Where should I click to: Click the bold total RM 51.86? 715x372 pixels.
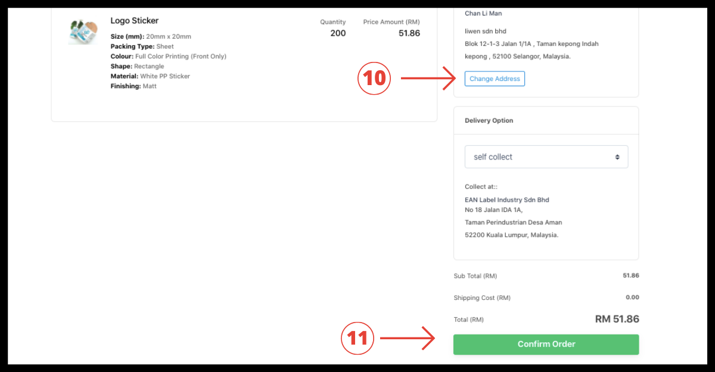pyautogui.click(x=617, y=319)
